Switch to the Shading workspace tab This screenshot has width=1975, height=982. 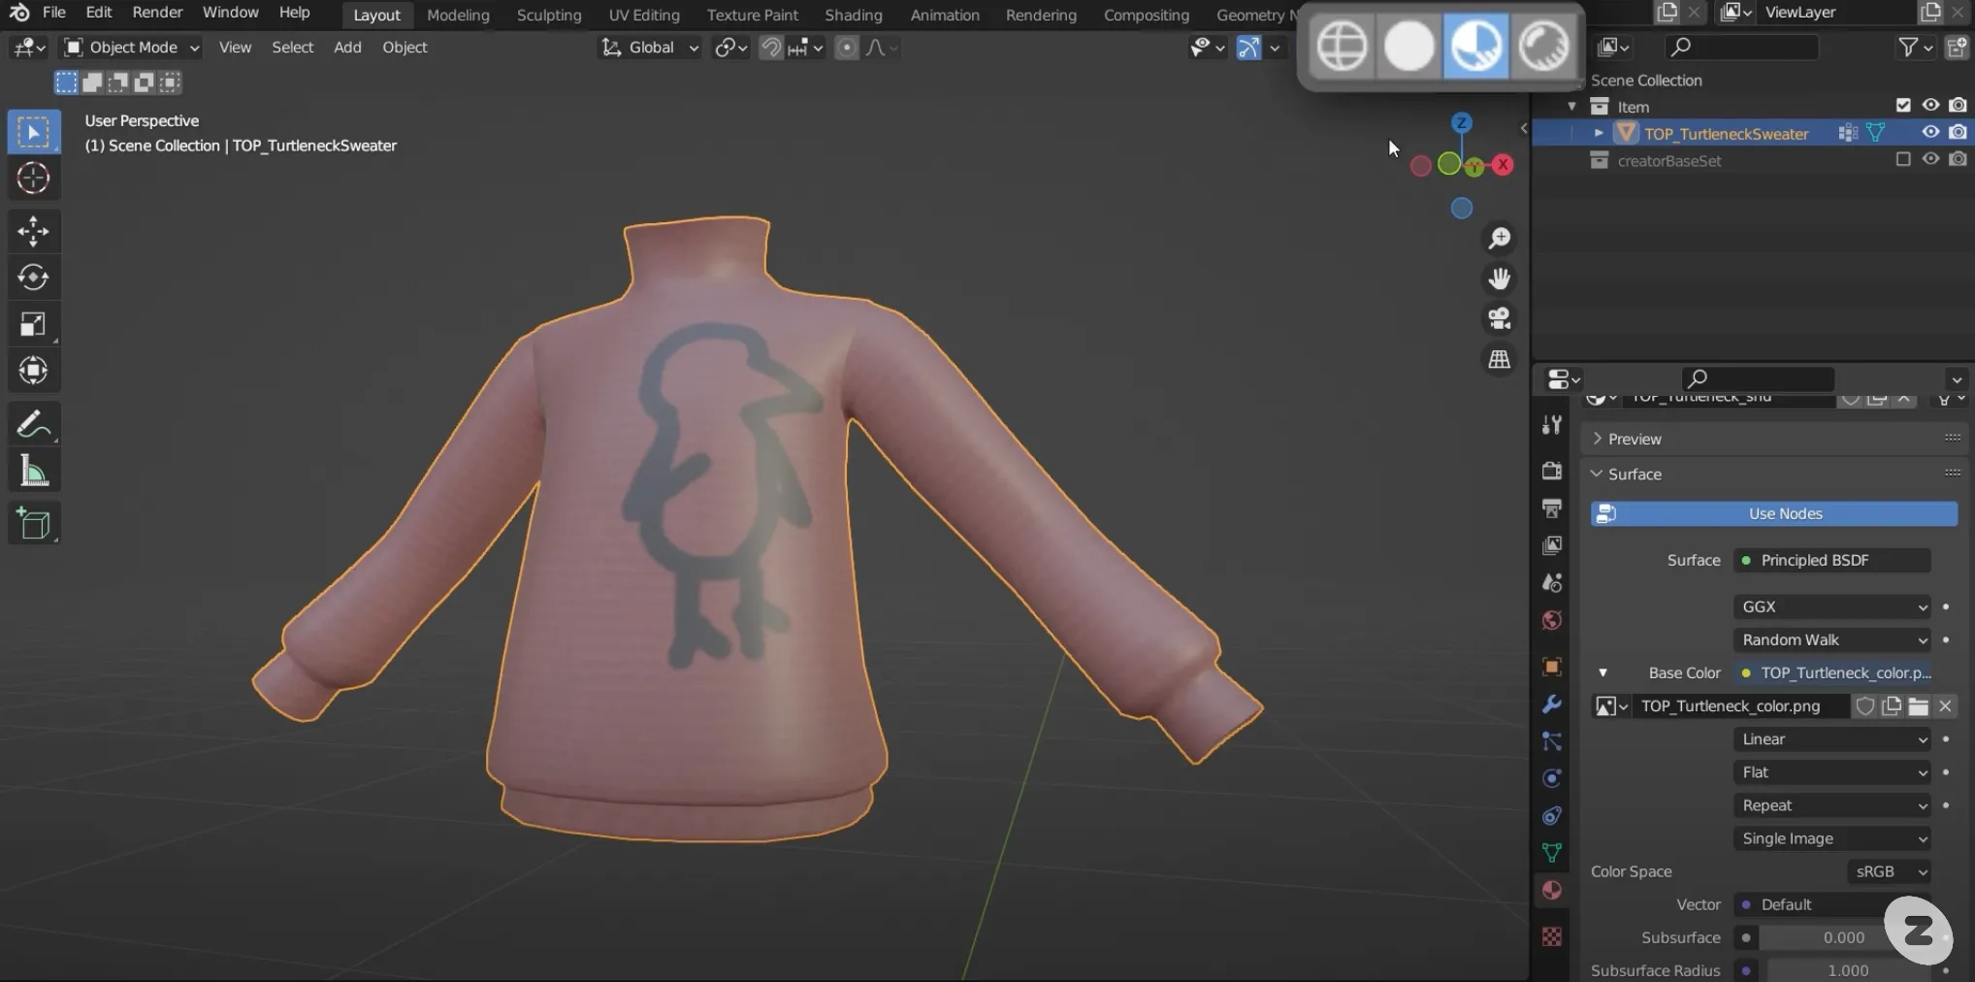[854, 15]
